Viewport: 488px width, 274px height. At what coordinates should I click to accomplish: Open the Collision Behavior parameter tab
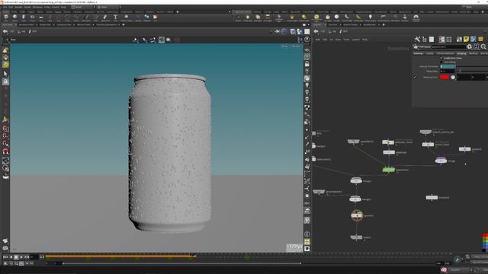445,53
